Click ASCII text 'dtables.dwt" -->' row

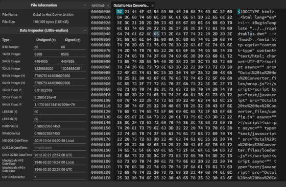click(x=257, y=34)
